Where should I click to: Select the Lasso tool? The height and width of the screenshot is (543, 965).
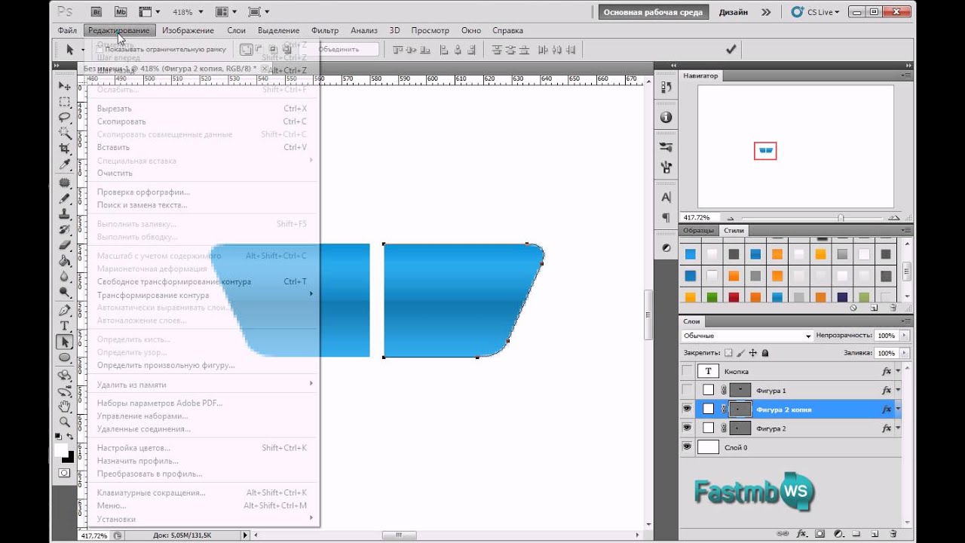[65, 117]
